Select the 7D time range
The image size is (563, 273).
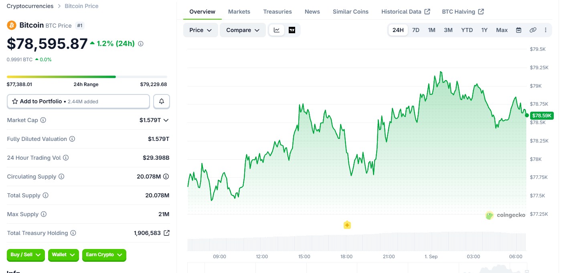[x=416, y=30]
